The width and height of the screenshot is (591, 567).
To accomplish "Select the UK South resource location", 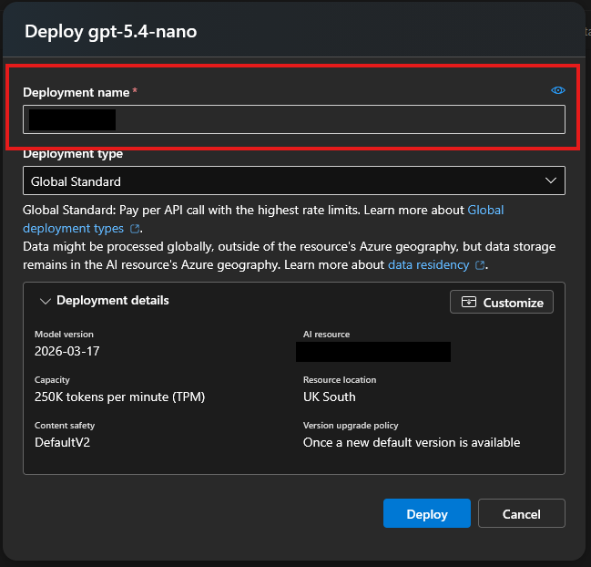I will (x=329, y=397).
